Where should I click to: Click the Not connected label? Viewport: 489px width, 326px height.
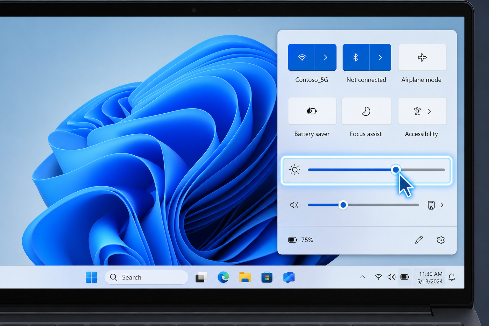(366, 80)
